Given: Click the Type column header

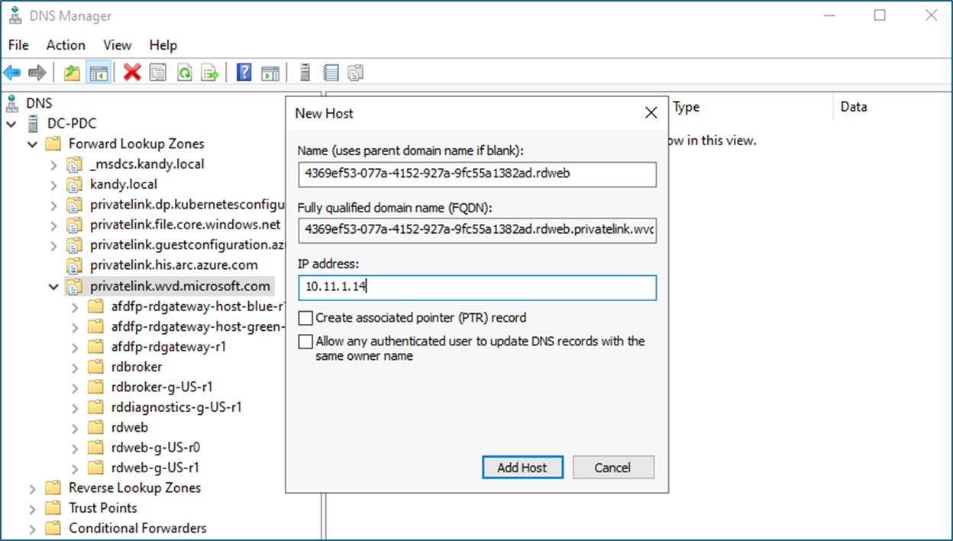Looking at the screenshot, I should point(686,107).
